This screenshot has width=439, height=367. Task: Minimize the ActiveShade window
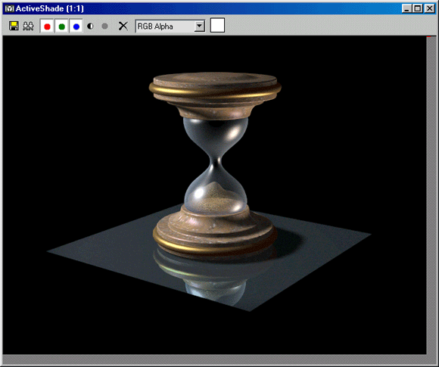tap(406, 8)
